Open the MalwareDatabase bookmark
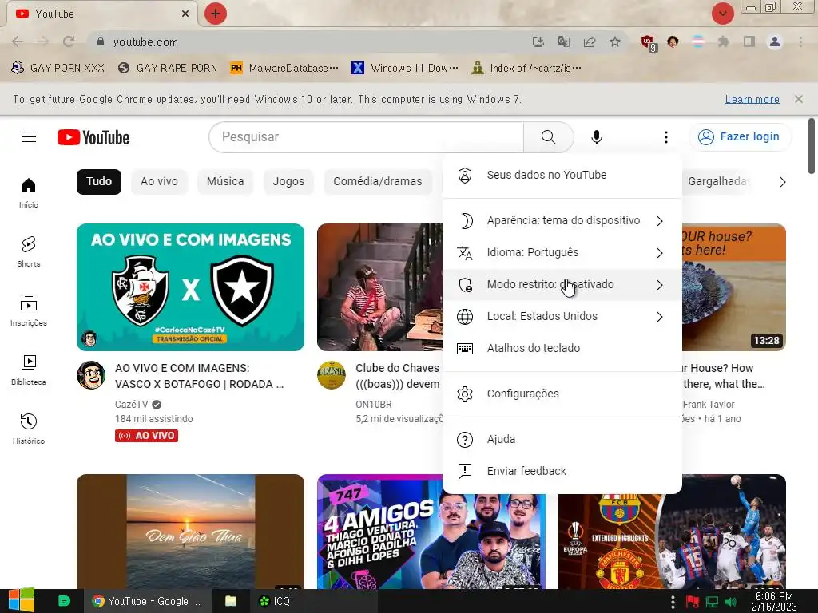This screenshot has width=818, height=613. (285, 68)
